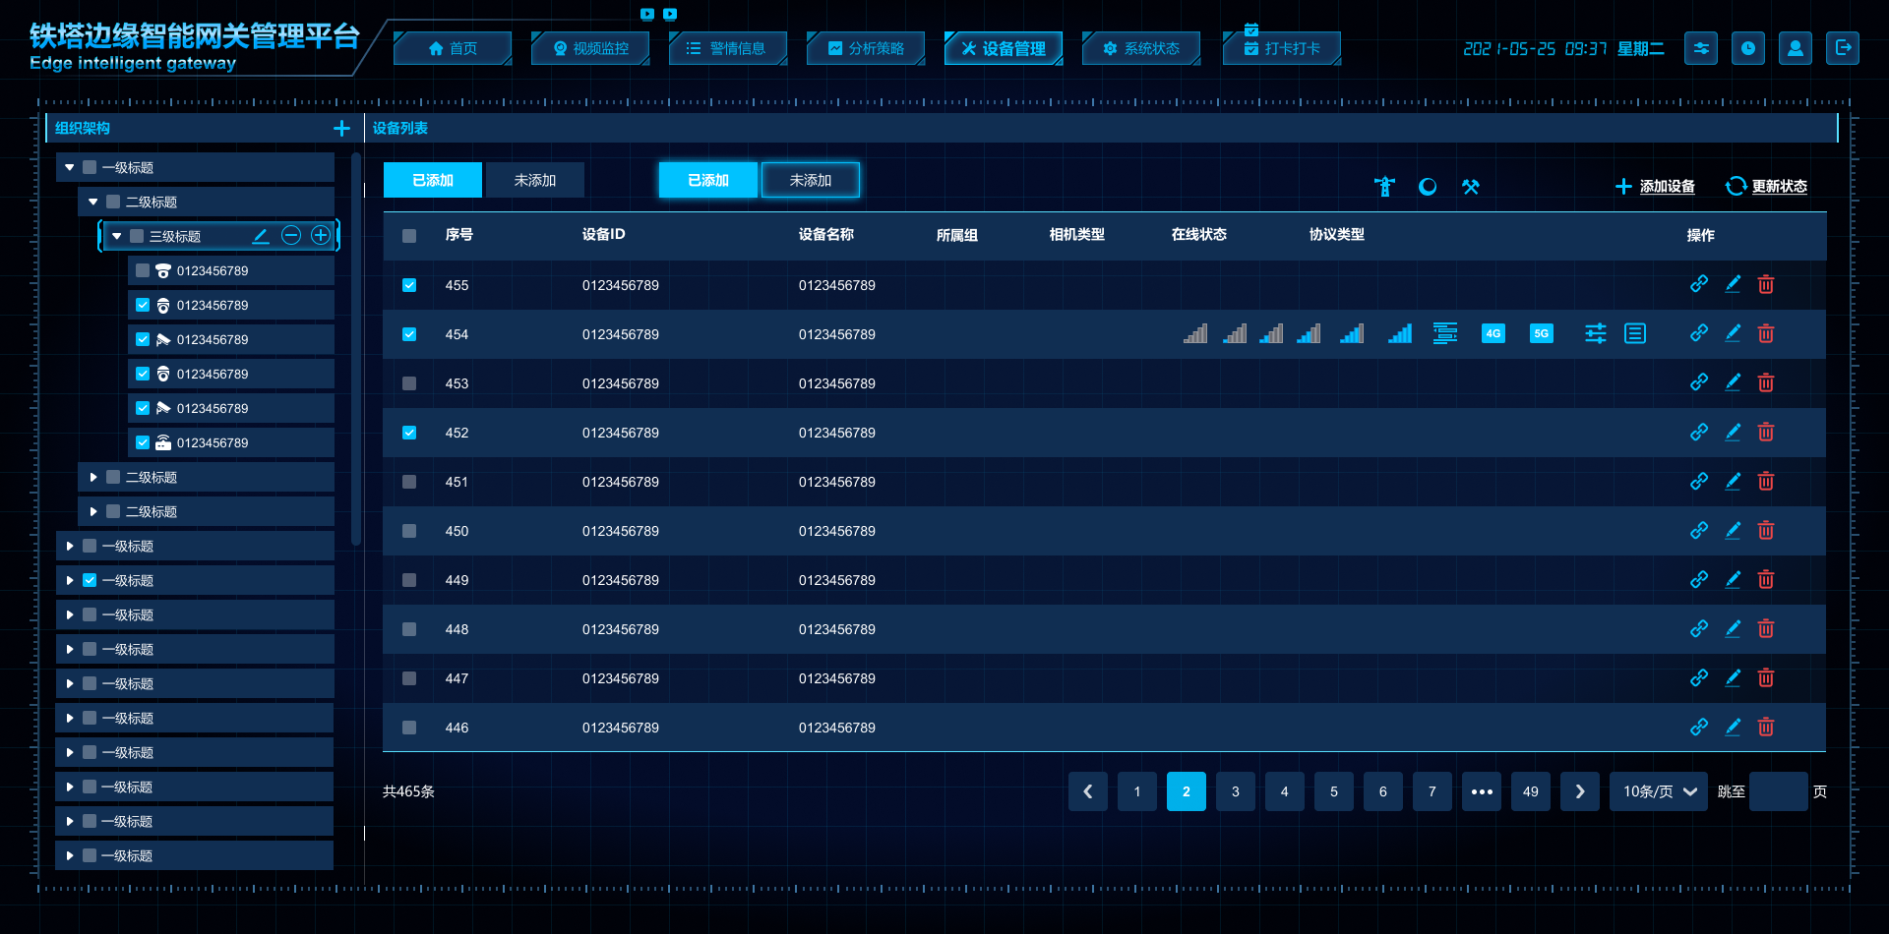Uncheck the checkbox for row 455

[x=409, y=285]
